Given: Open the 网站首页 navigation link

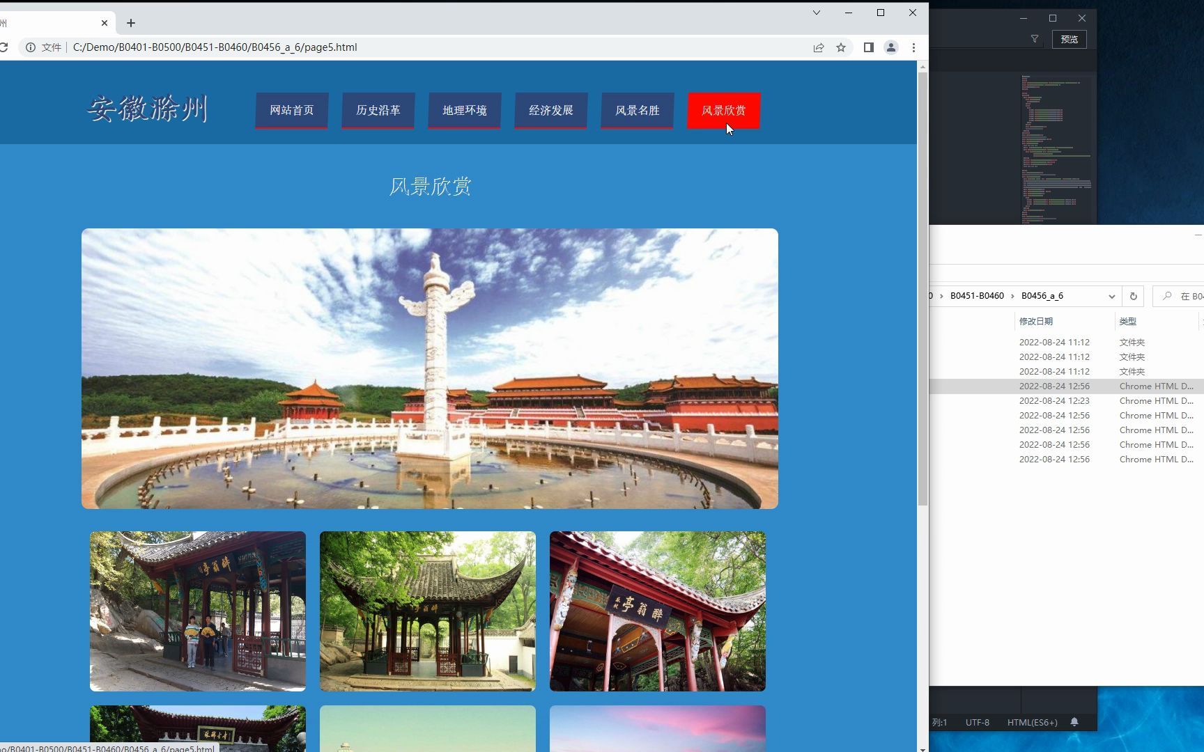Looking at the screenshot, I should coord(292,111).
